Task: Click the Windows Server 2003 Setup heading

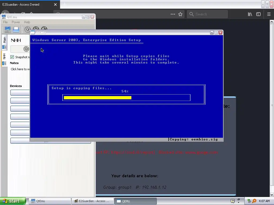Action: coord(86,40)
